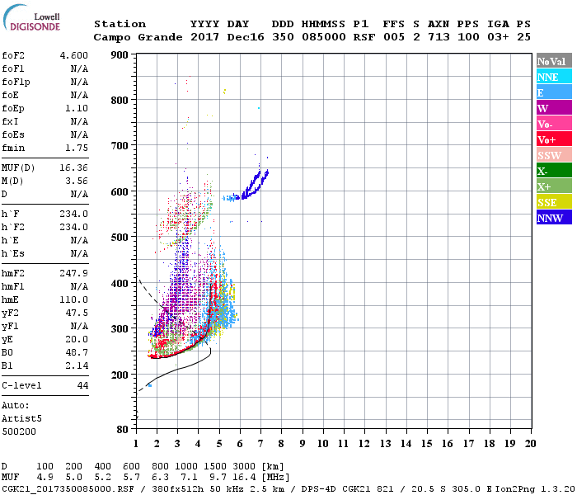Viewport: 577px width, 495px height.
Task: Click the 20 MHz x-axis label
Action: (x=530, y=444)
